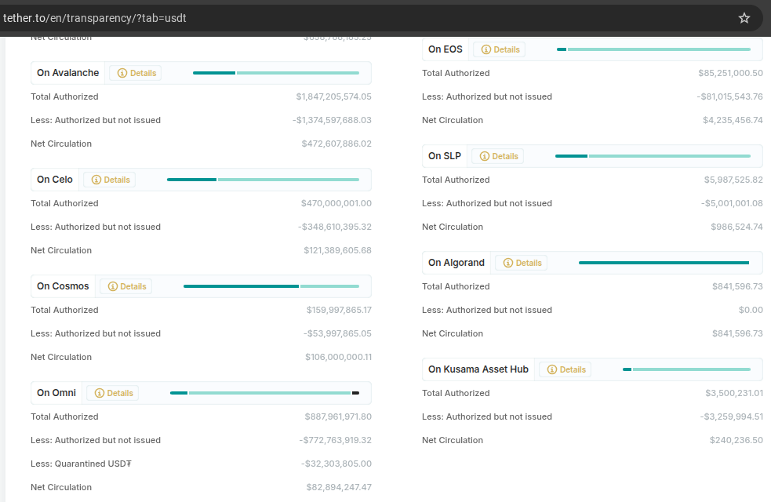Click EOS not-issued value -$81,015,543.76
771x502 pixels.
click(x=729, y=96)
